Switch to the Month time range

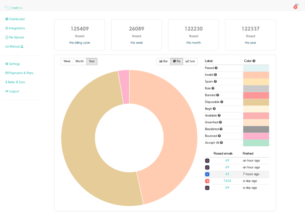click(79, 61)
